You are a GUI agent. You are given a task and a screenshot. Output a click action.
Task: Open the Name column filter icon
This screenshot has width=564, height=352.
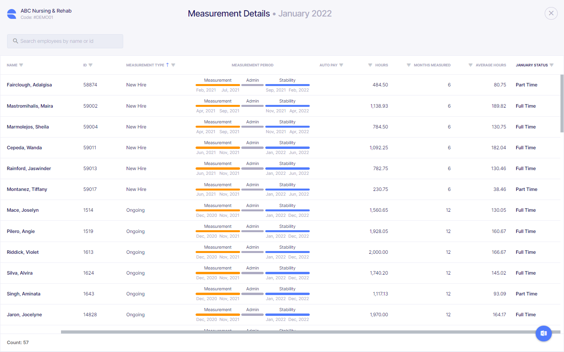tap(21, 65)
